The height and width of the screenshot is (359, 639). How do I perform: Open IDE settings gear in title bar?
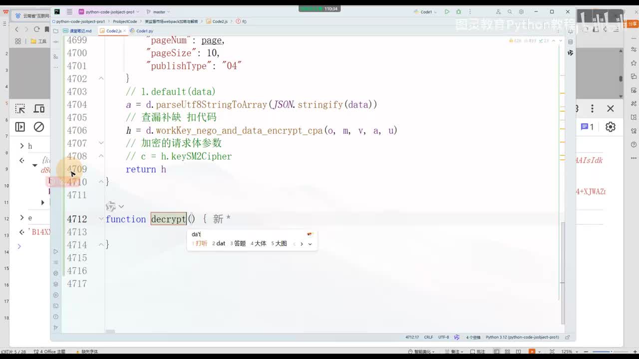click(521, 11)
